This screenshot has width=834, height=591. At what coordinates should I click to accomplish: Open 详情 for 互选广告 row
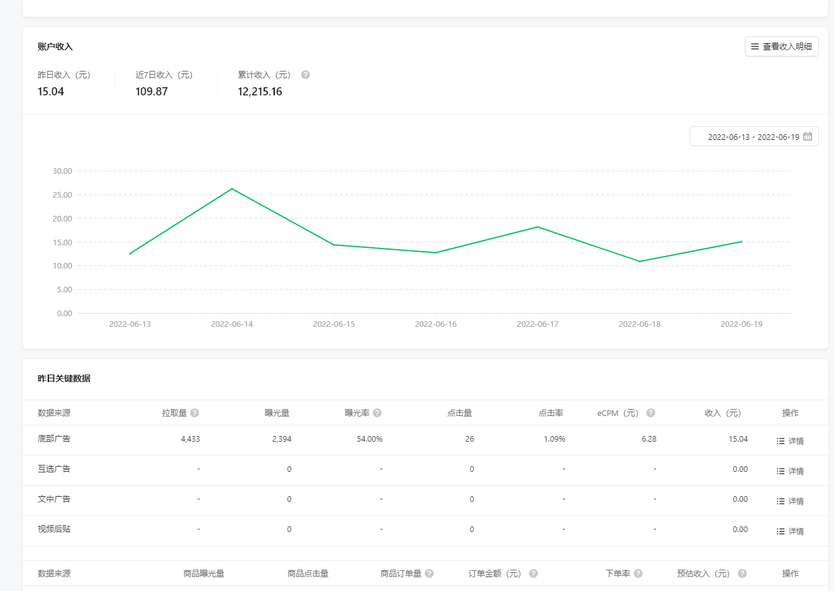790,471
